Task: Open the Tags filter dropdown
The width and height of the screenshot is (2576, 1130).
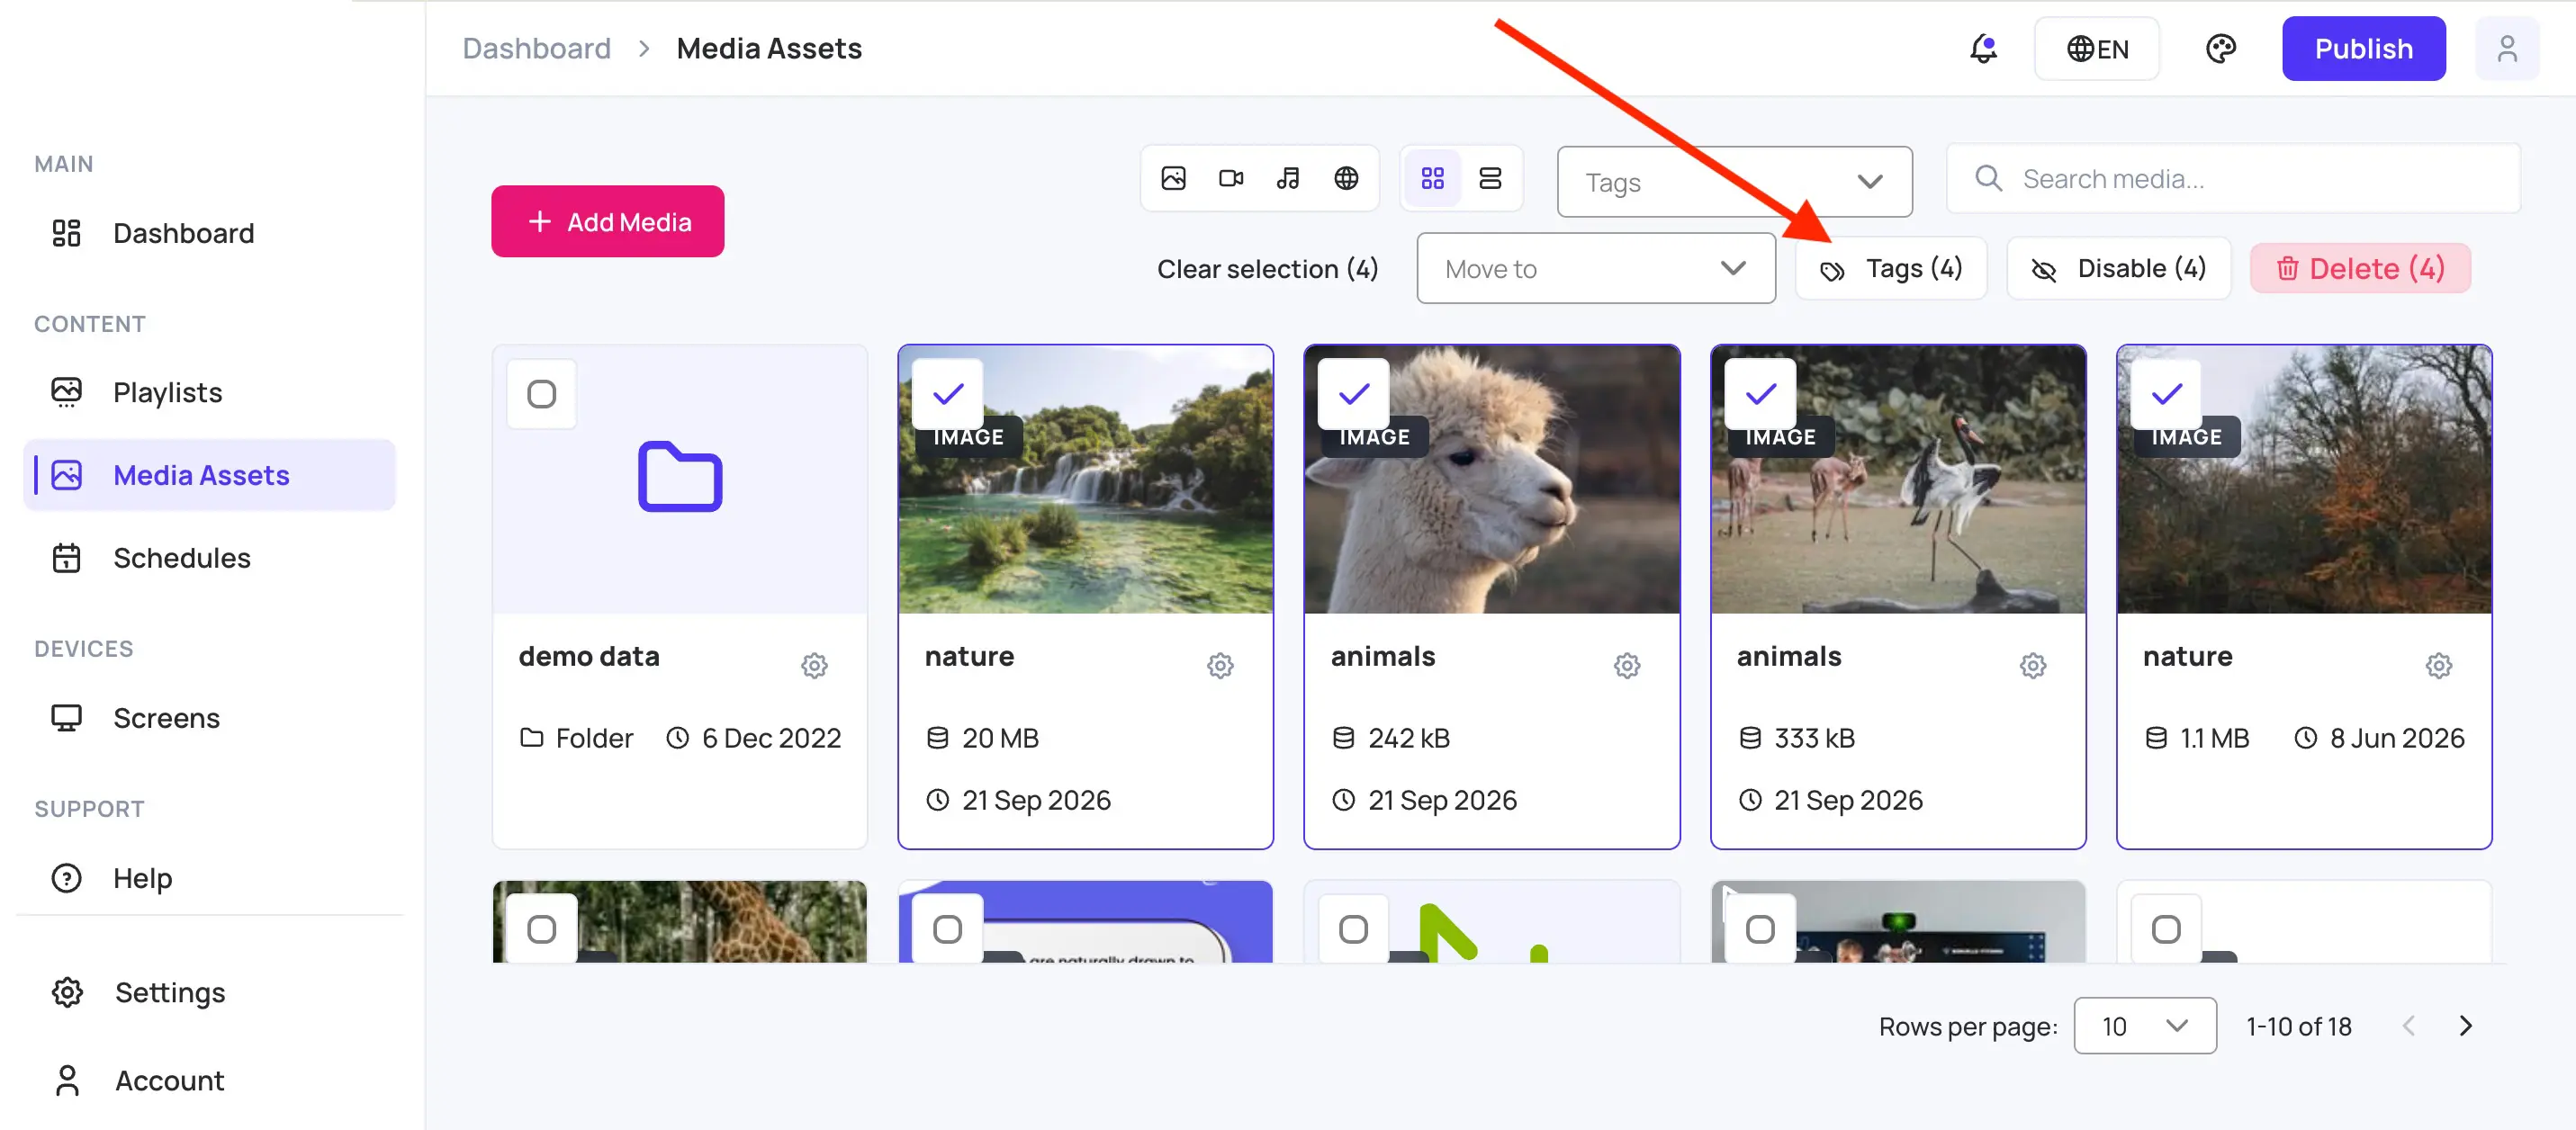Action: pos(1734,182)
